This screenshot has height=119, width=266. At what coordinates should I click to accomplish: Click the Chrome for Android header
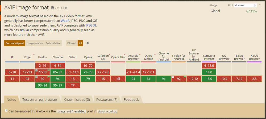pos(164,56)
